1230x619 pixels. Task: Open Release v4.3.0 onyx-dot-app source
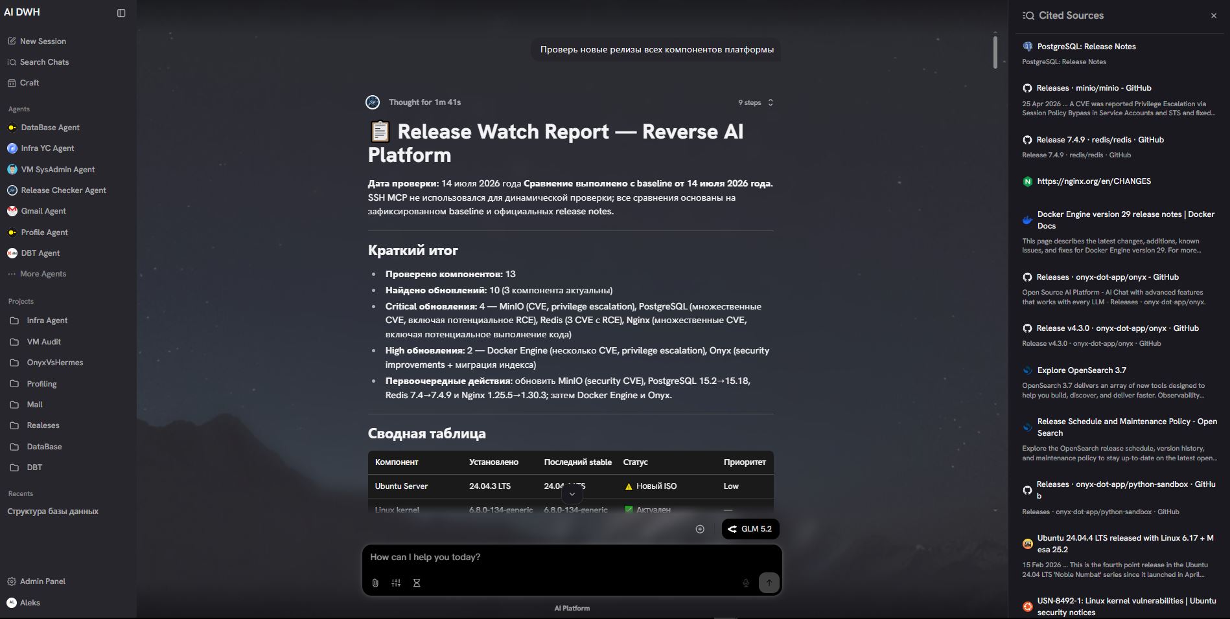(x=1117, y=328)
